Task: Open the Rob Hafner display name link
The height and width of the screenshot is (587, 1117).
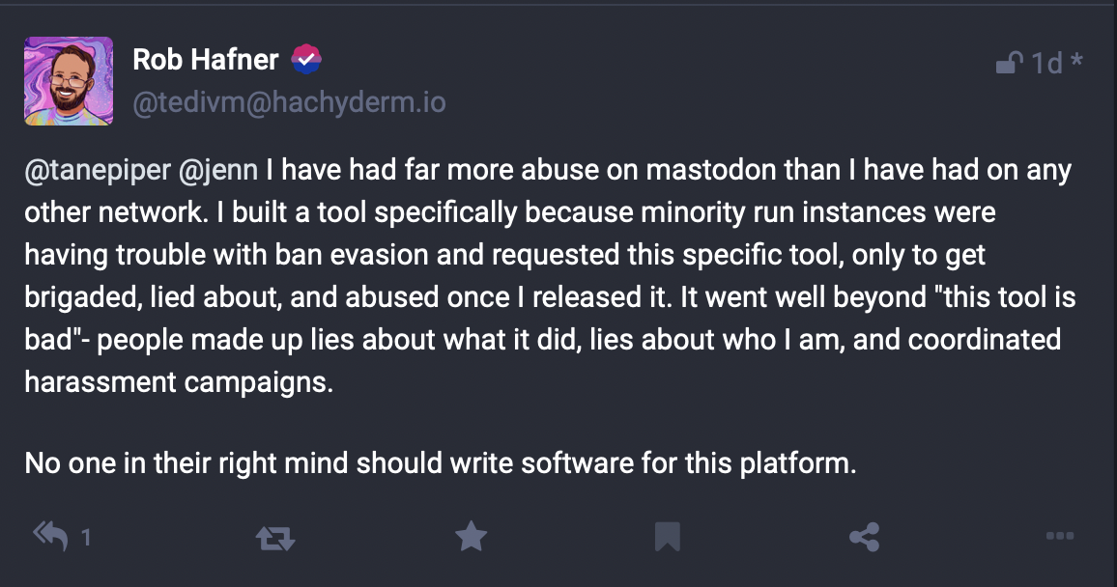Action: 205,60
